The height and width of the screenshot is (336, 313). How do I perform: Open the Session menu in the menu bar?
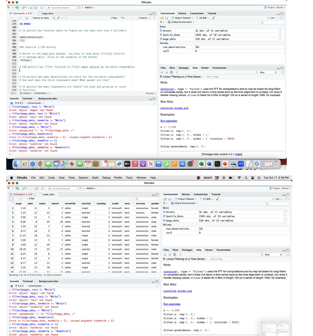[x=84, y=178]
